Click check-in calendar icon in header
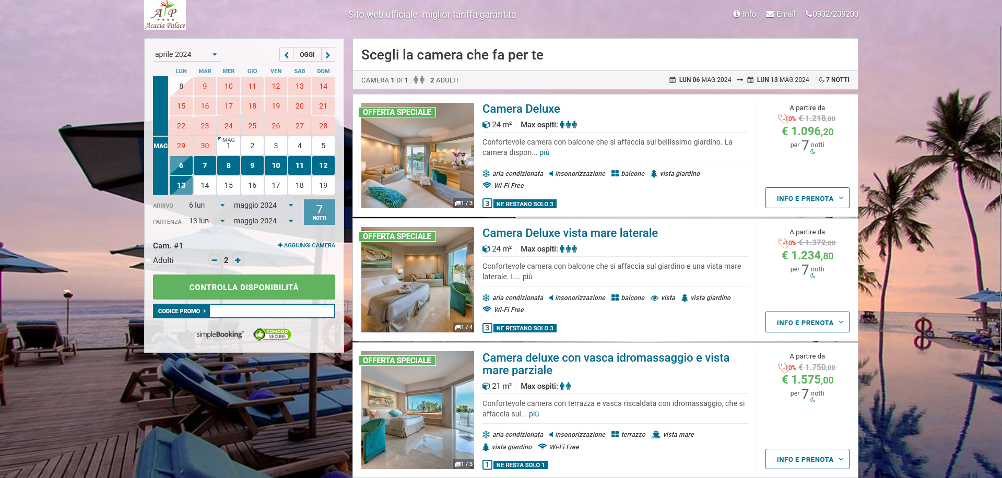Image resolution: width=1002 pixels, height=478 pixels. [x=673, y=80]
